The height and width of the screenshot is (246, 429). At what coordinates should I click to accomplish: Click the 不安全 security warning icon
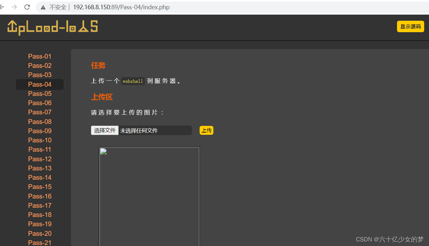(43, 7)
